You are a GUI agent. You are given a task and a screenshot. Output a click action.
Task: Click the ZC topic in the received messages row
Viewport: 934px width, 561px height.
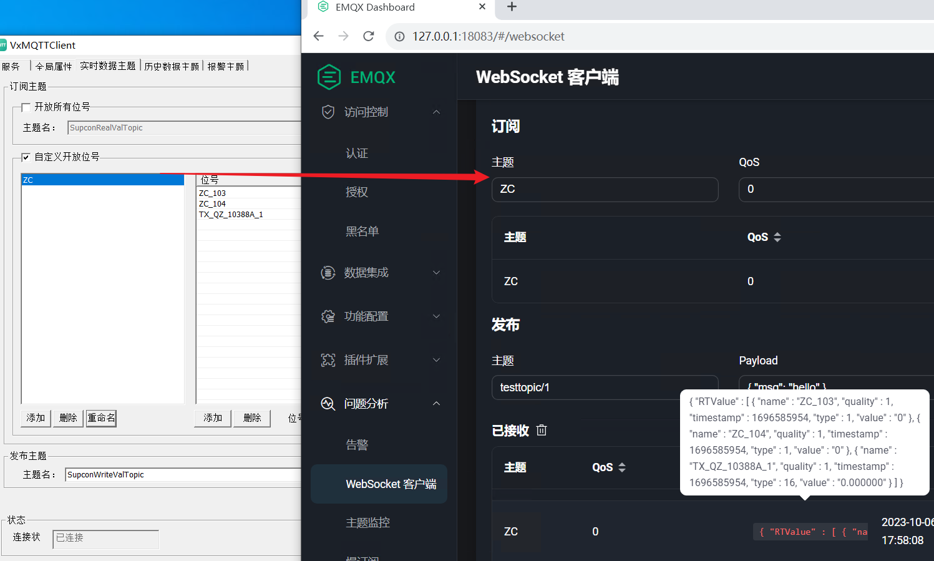(511, 532)
